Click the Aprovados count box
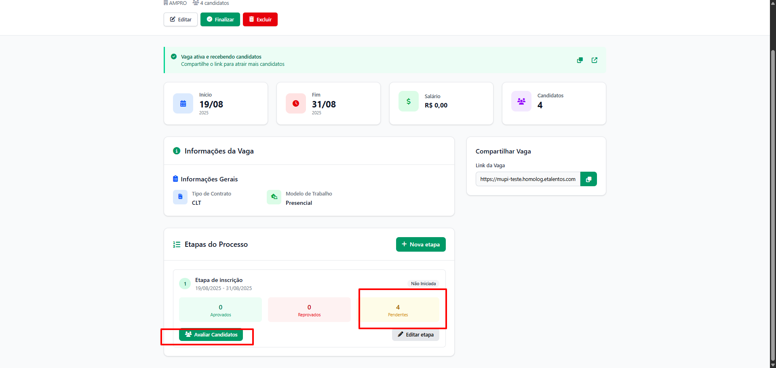Screen dimensions: 776x368 click(x=221, y=310)
